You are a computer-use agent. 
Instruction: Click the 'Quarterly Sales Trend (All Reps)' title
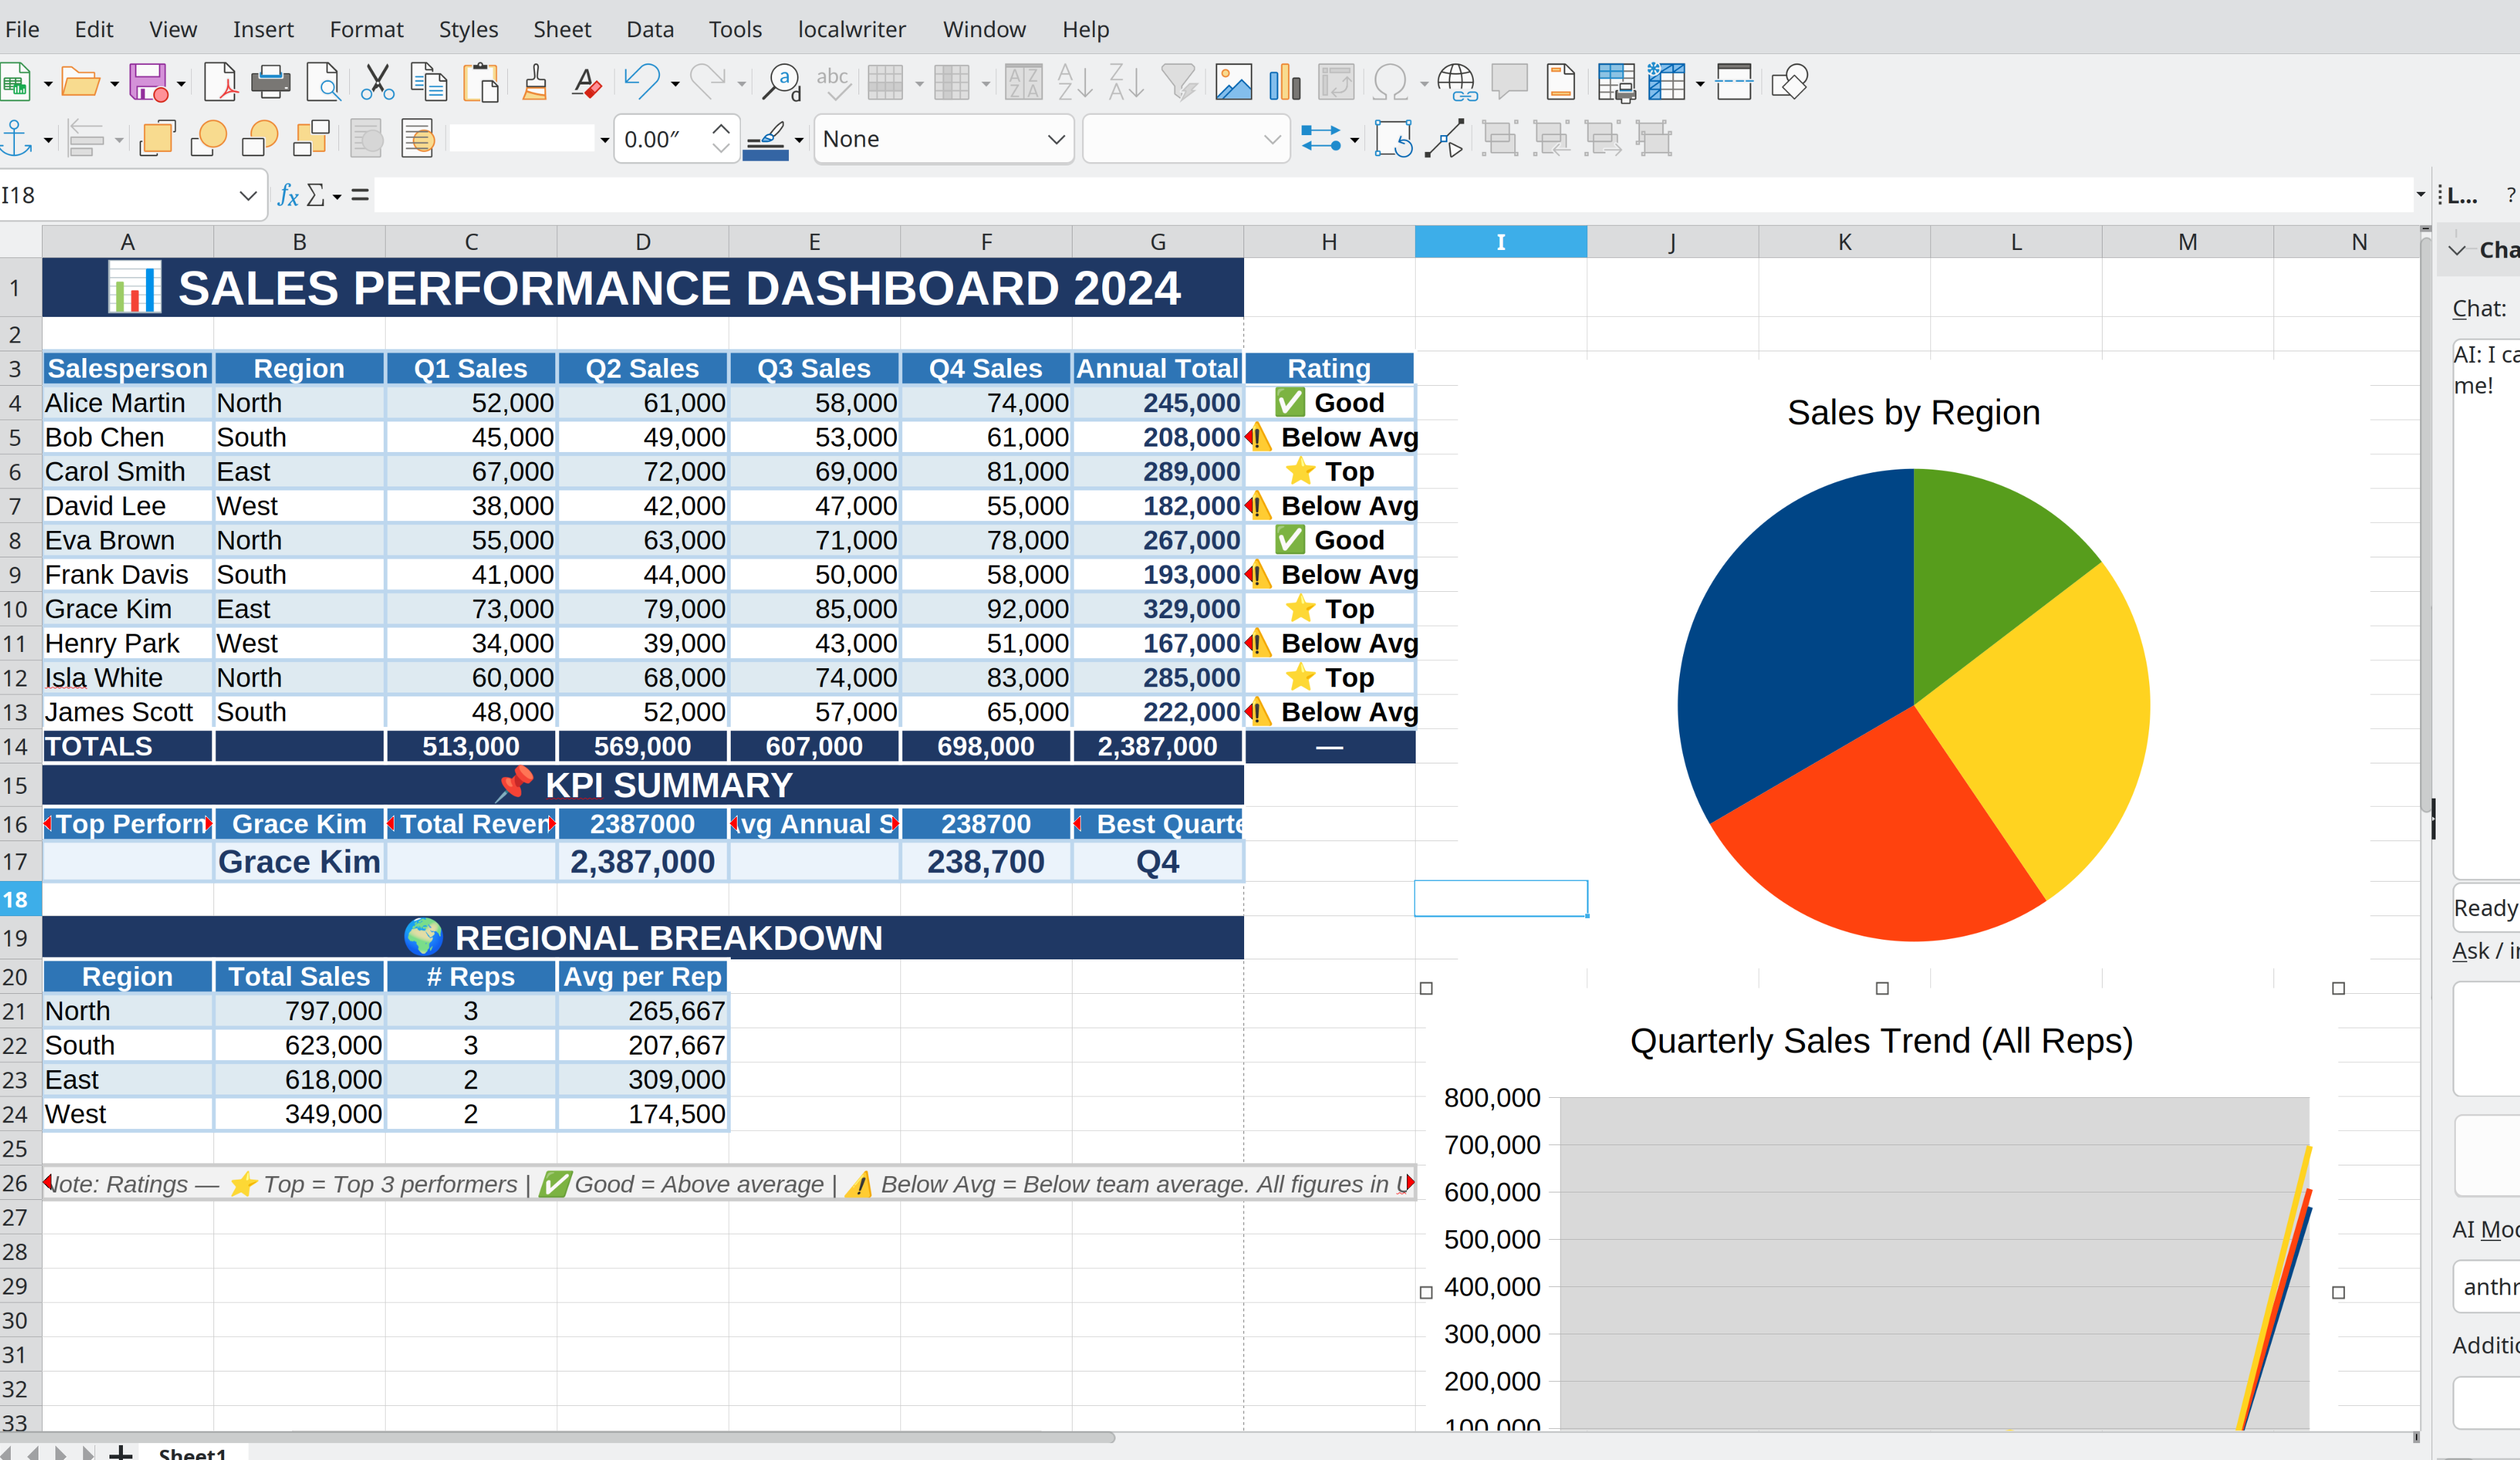[x=1881, y=1040]
